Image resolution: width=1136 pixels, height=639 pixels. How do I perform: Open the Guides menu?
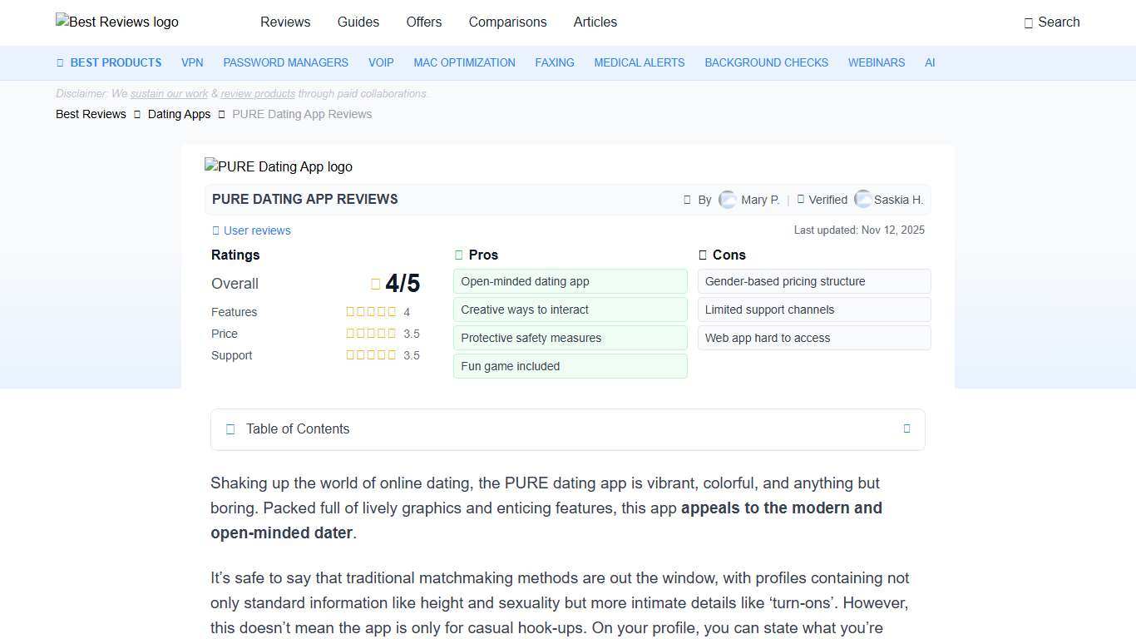(358, 22)
